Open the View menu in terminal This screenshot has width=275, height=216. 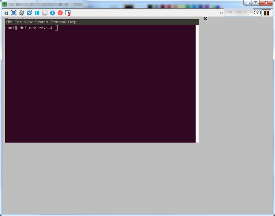[x=28, y=22]
